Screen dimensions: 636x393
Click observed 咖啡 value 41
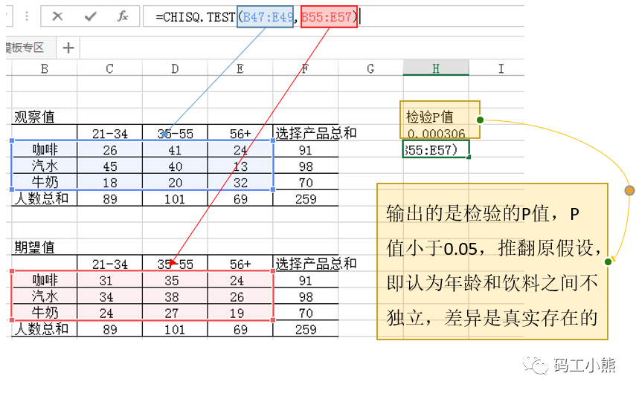pyautogui.click(x=175, y=150)
